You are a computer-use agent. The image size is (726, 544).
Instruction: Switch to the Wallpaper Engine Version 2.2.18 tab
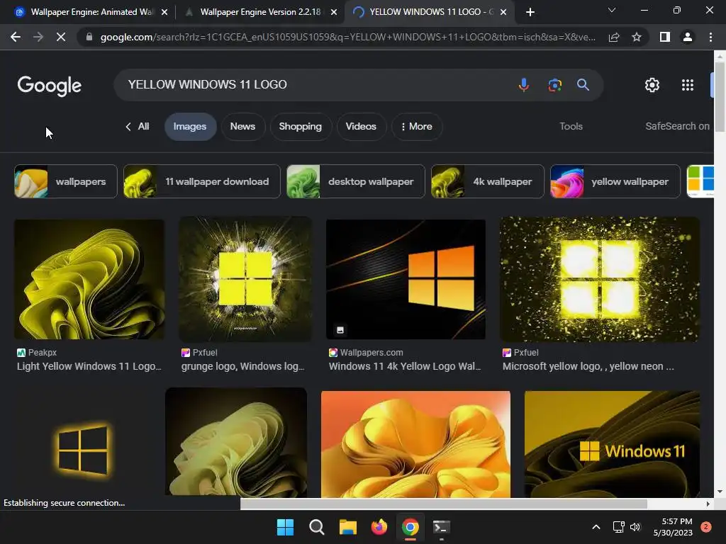pyautogui.click(x=260, y=12)
